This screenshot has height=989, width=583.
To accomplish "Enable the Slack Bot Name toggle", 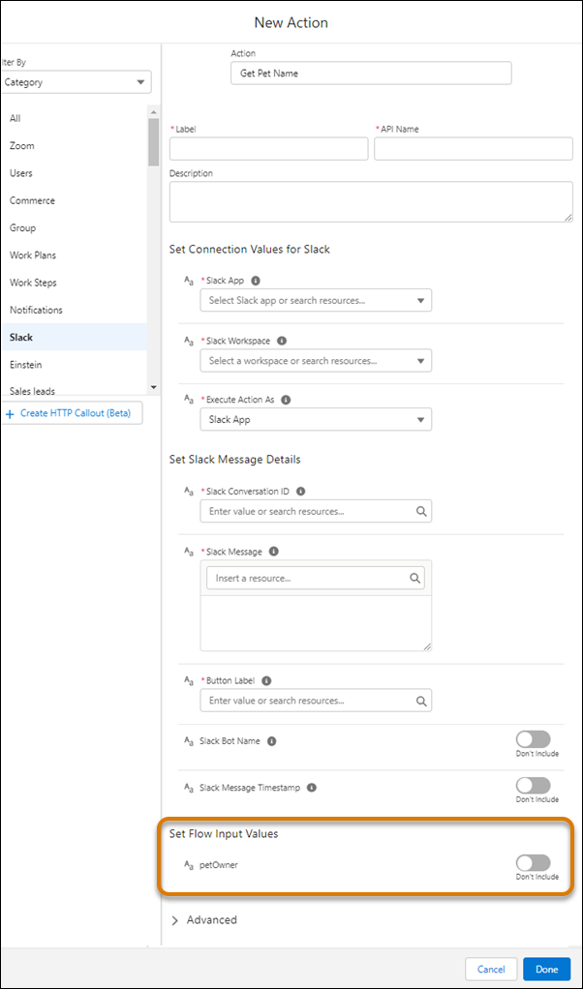I will coord(534,739).
